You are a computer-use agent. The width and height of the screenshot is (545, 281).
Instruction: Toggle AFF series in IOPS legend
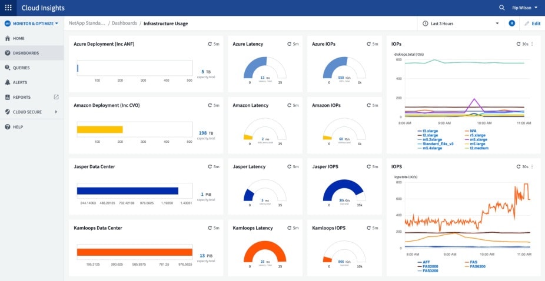pyautogui.click(x=424, y=262)
